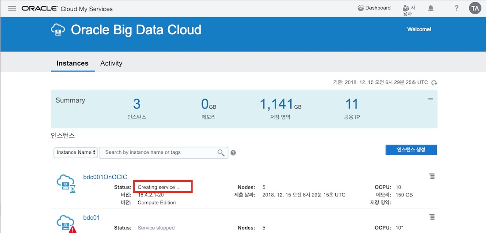The image size is (486, 233).
Task: Click the search magnifier icon
Action: pyautogui.click(x=220, y=153)
